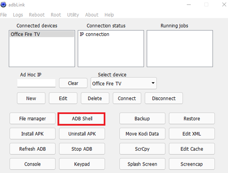This screenshot has height=173, width=228.
Task: Open the About menu
Action: point(92,15)
